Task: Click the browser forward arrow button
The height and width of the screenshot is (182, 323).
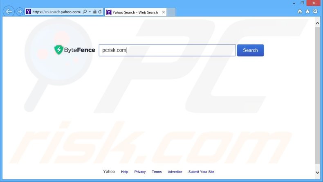Action: pyautogui.click(x=20, y=11)
